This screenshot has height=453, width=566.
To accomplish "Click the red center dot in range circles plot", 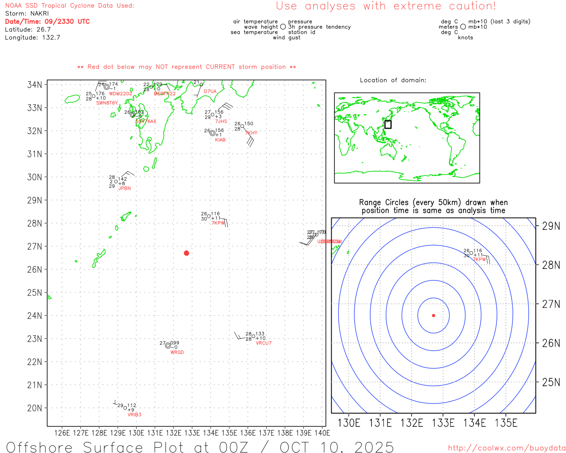I will pyautogui.click(x=433, y=315).
